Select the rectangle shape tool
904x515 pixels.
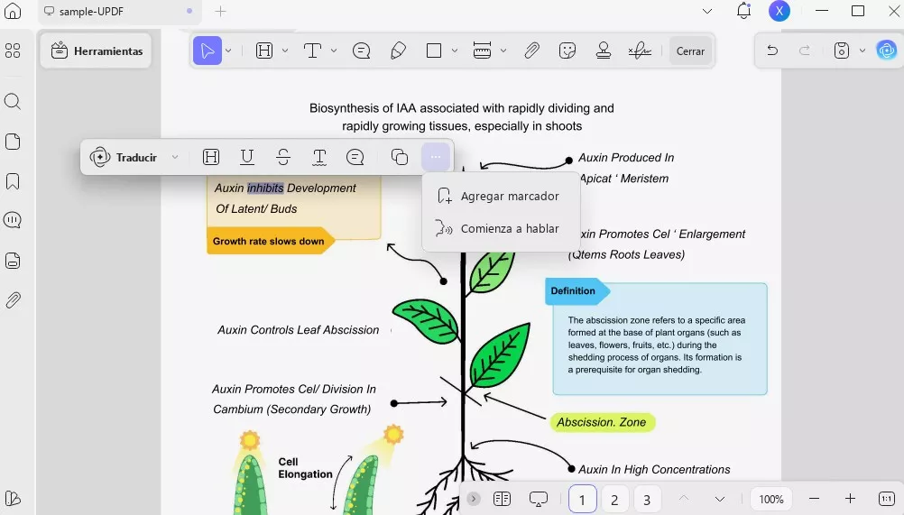pos(434,51)
